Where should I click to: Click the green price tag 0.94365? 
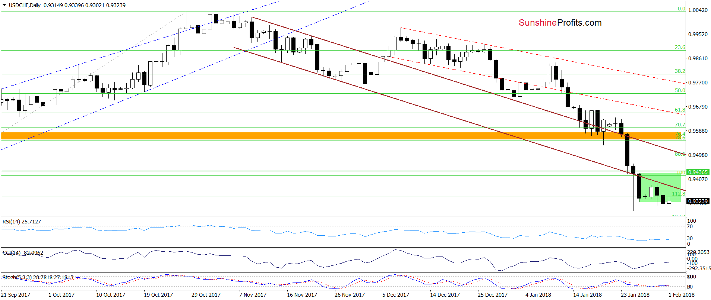click(x=698, y=172)
